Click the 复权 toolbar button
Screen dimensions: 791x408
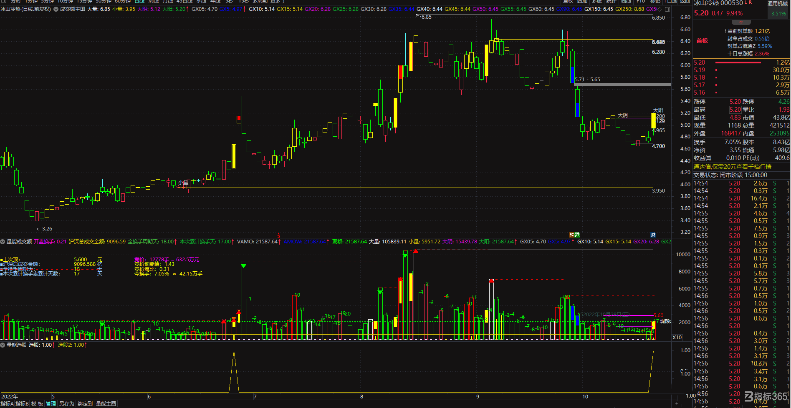569,2
